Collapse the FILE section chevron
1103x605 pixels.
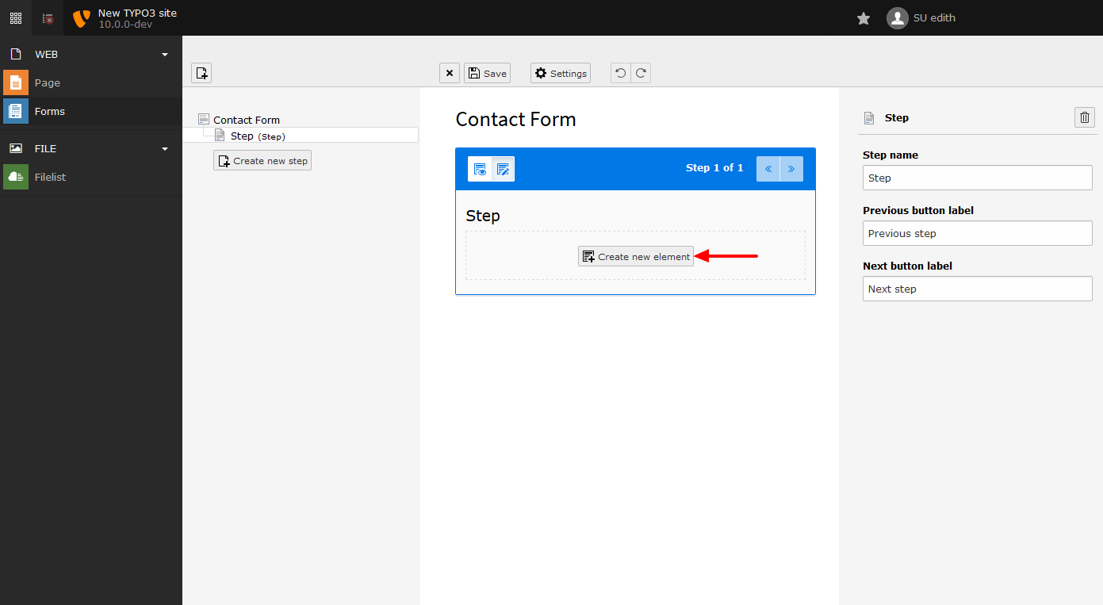click(x=164, y=148)
